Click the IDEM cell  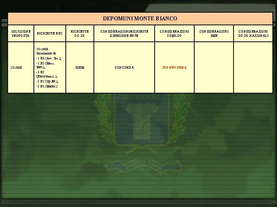pyautogui.click(x=80, y=67)
